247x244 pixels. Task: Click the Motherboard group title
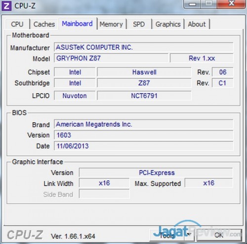[31, 35]
